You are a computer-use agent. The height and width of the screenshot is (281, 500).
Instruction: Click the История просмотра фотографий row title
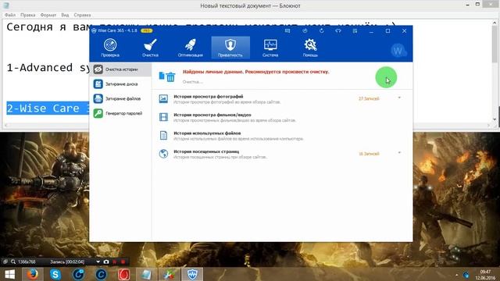(x=209, y=96)
